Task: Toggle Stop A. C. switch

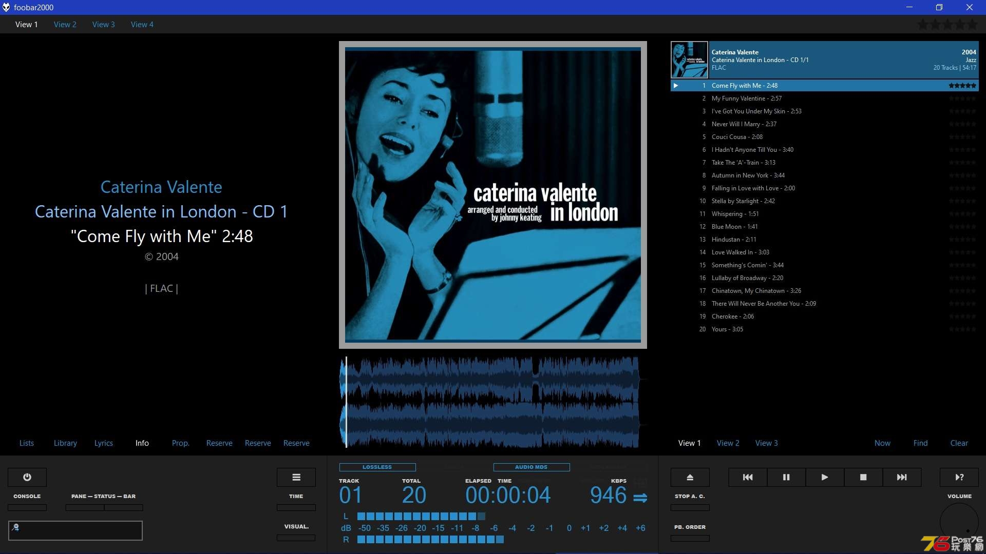Action: [690, 507]
